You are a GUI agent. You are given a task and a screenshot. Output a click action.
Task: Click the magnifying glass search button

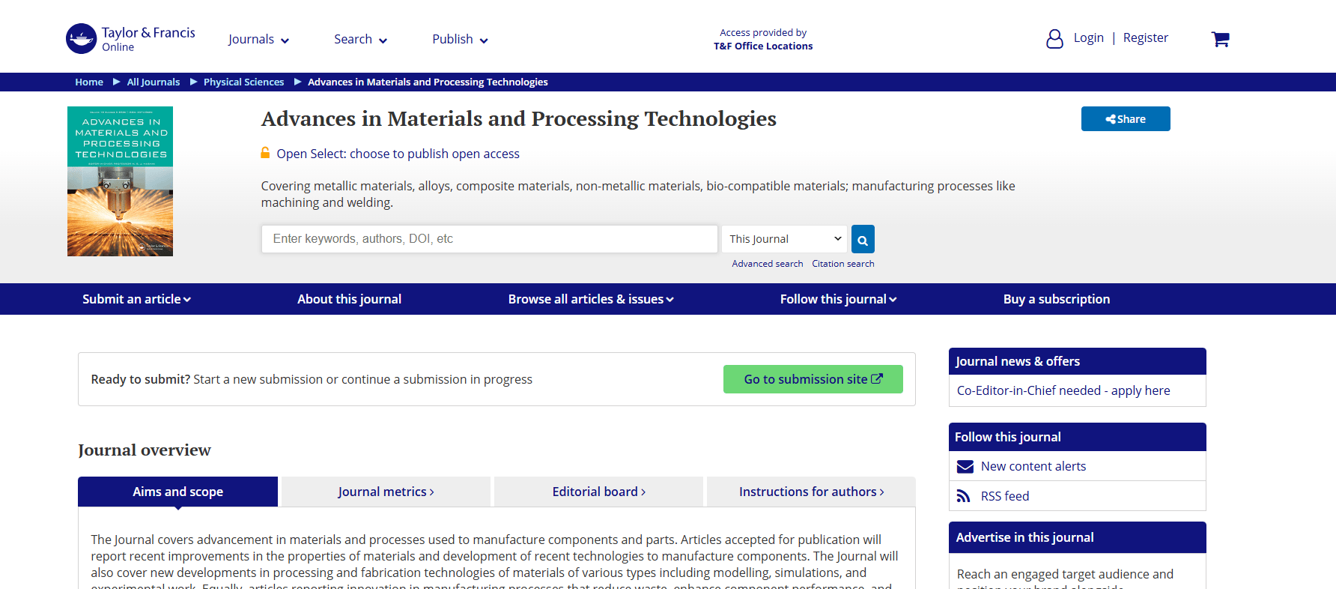tap(863, 240)
